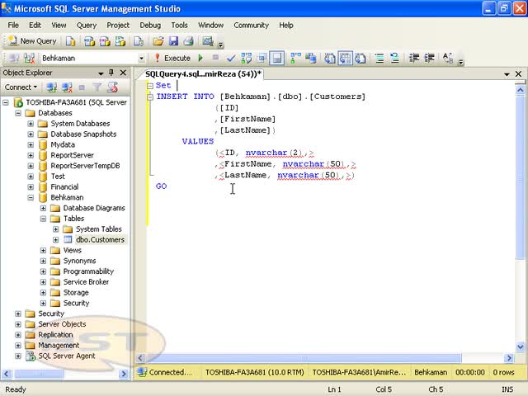The height and width of the screenshot is (396, 528).
Task: Expand the dbo.Customers table node
Action: tap(56, 240)
